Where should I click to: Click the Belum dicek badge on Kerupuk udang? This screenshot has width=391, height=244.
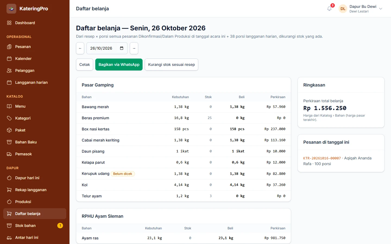click(122, 174)
